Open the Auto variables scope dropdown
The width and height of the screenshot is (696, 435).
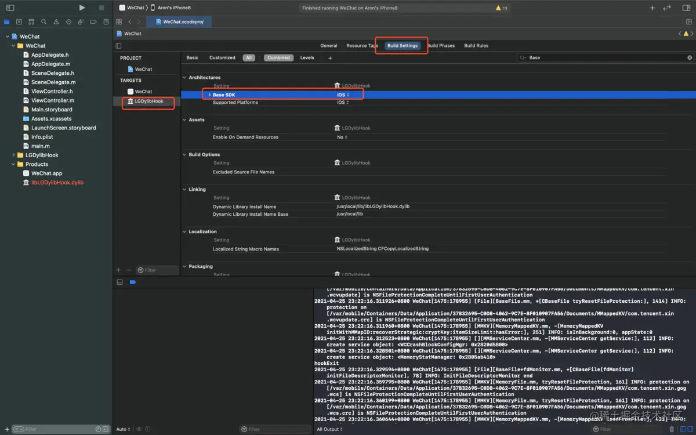click(x=123, y=429)
